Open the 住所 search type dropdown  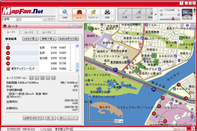coord(11,19)
